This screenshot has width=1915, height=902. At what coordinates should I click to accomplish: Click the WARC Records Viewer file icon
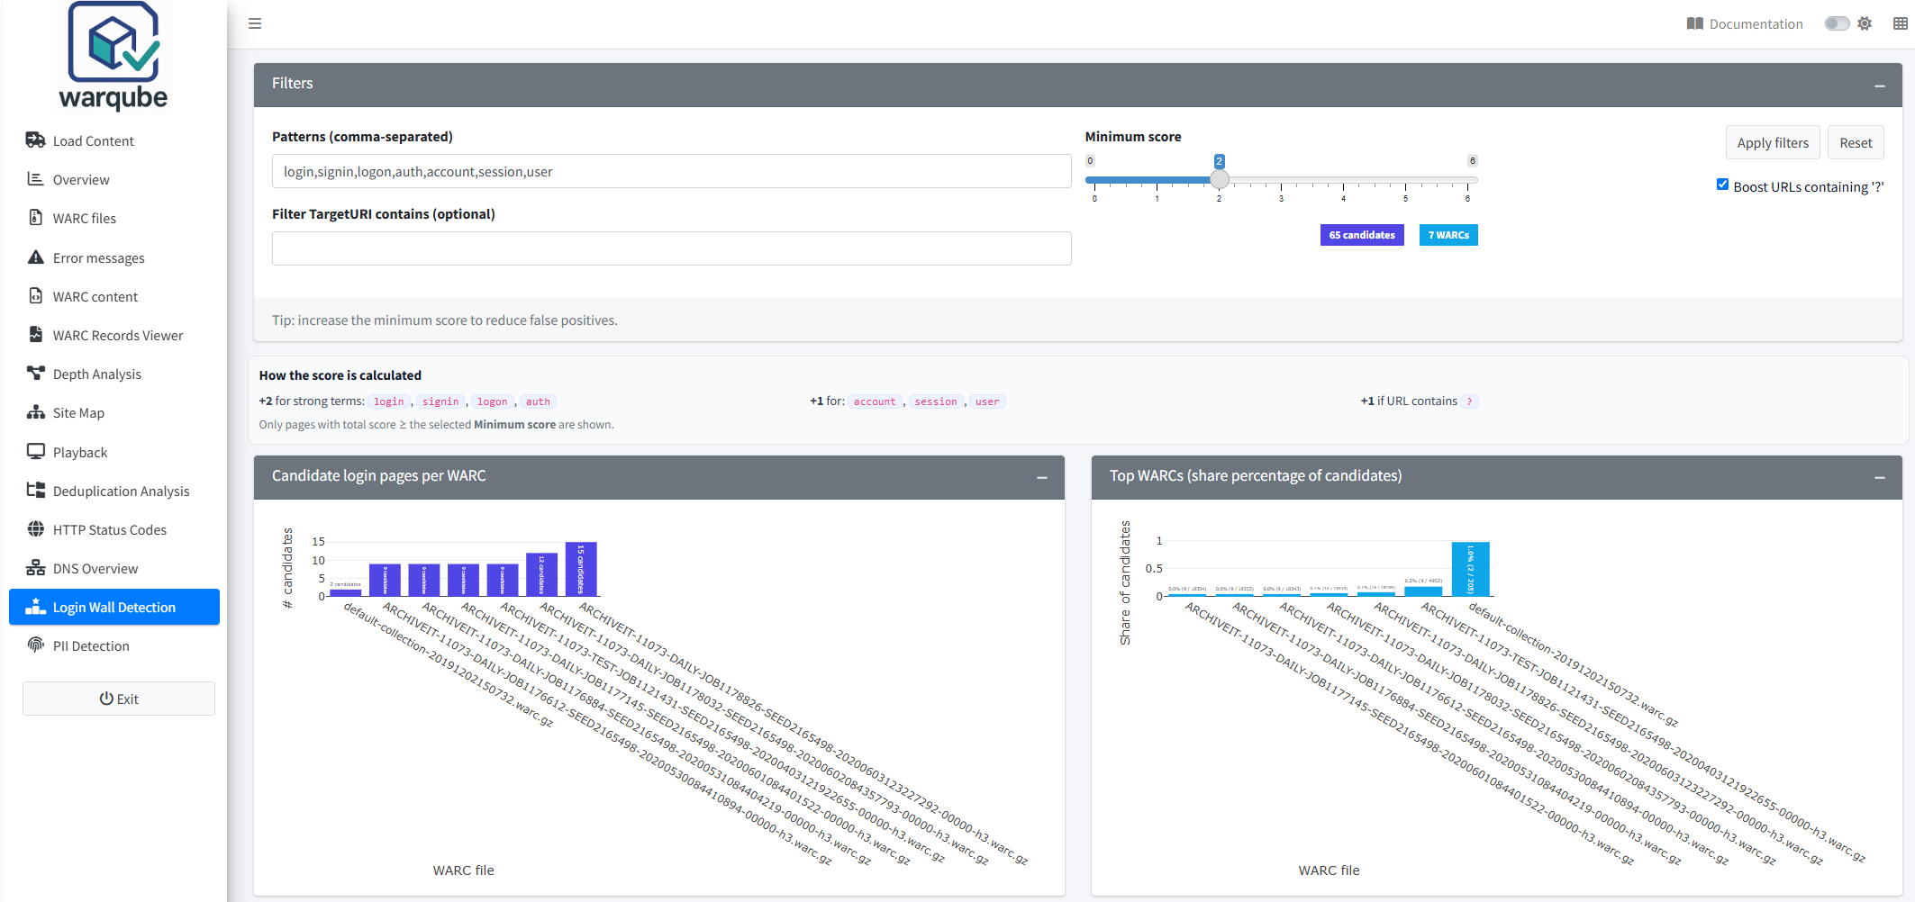coord(35,335)
